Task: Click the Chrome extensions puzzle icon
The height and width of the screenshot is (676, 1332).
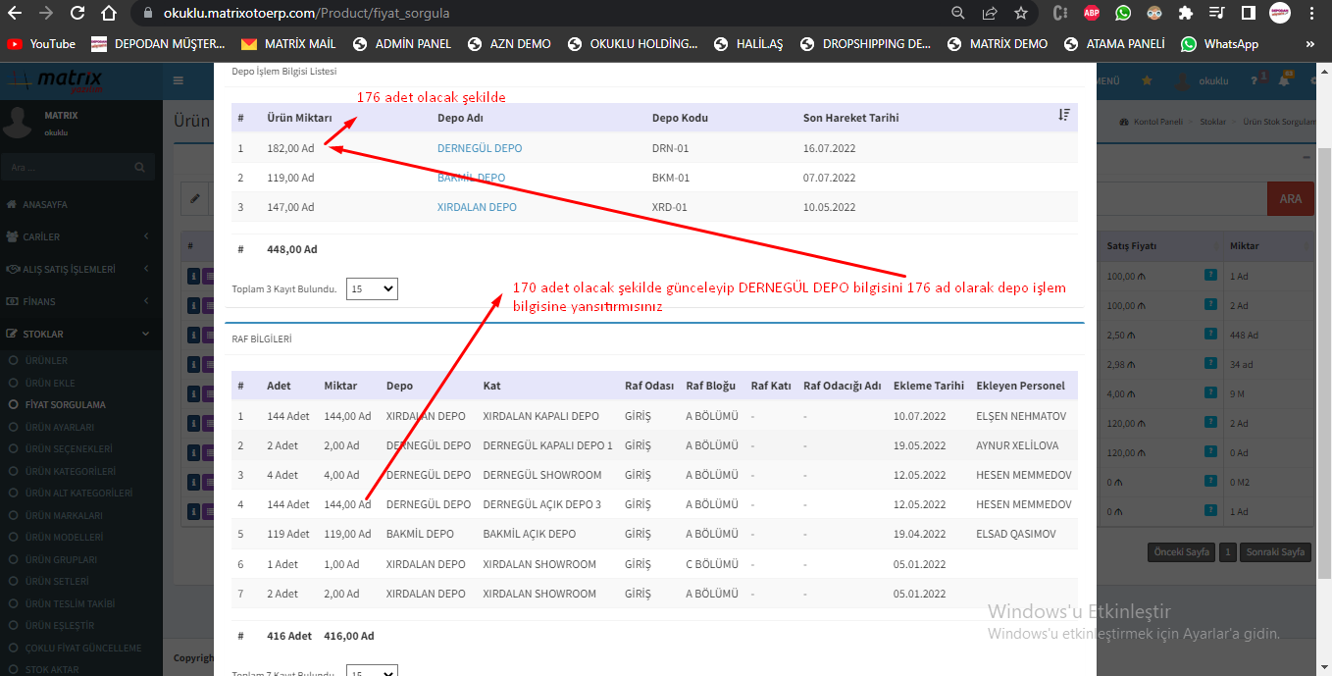Action: pos(1185,14)
